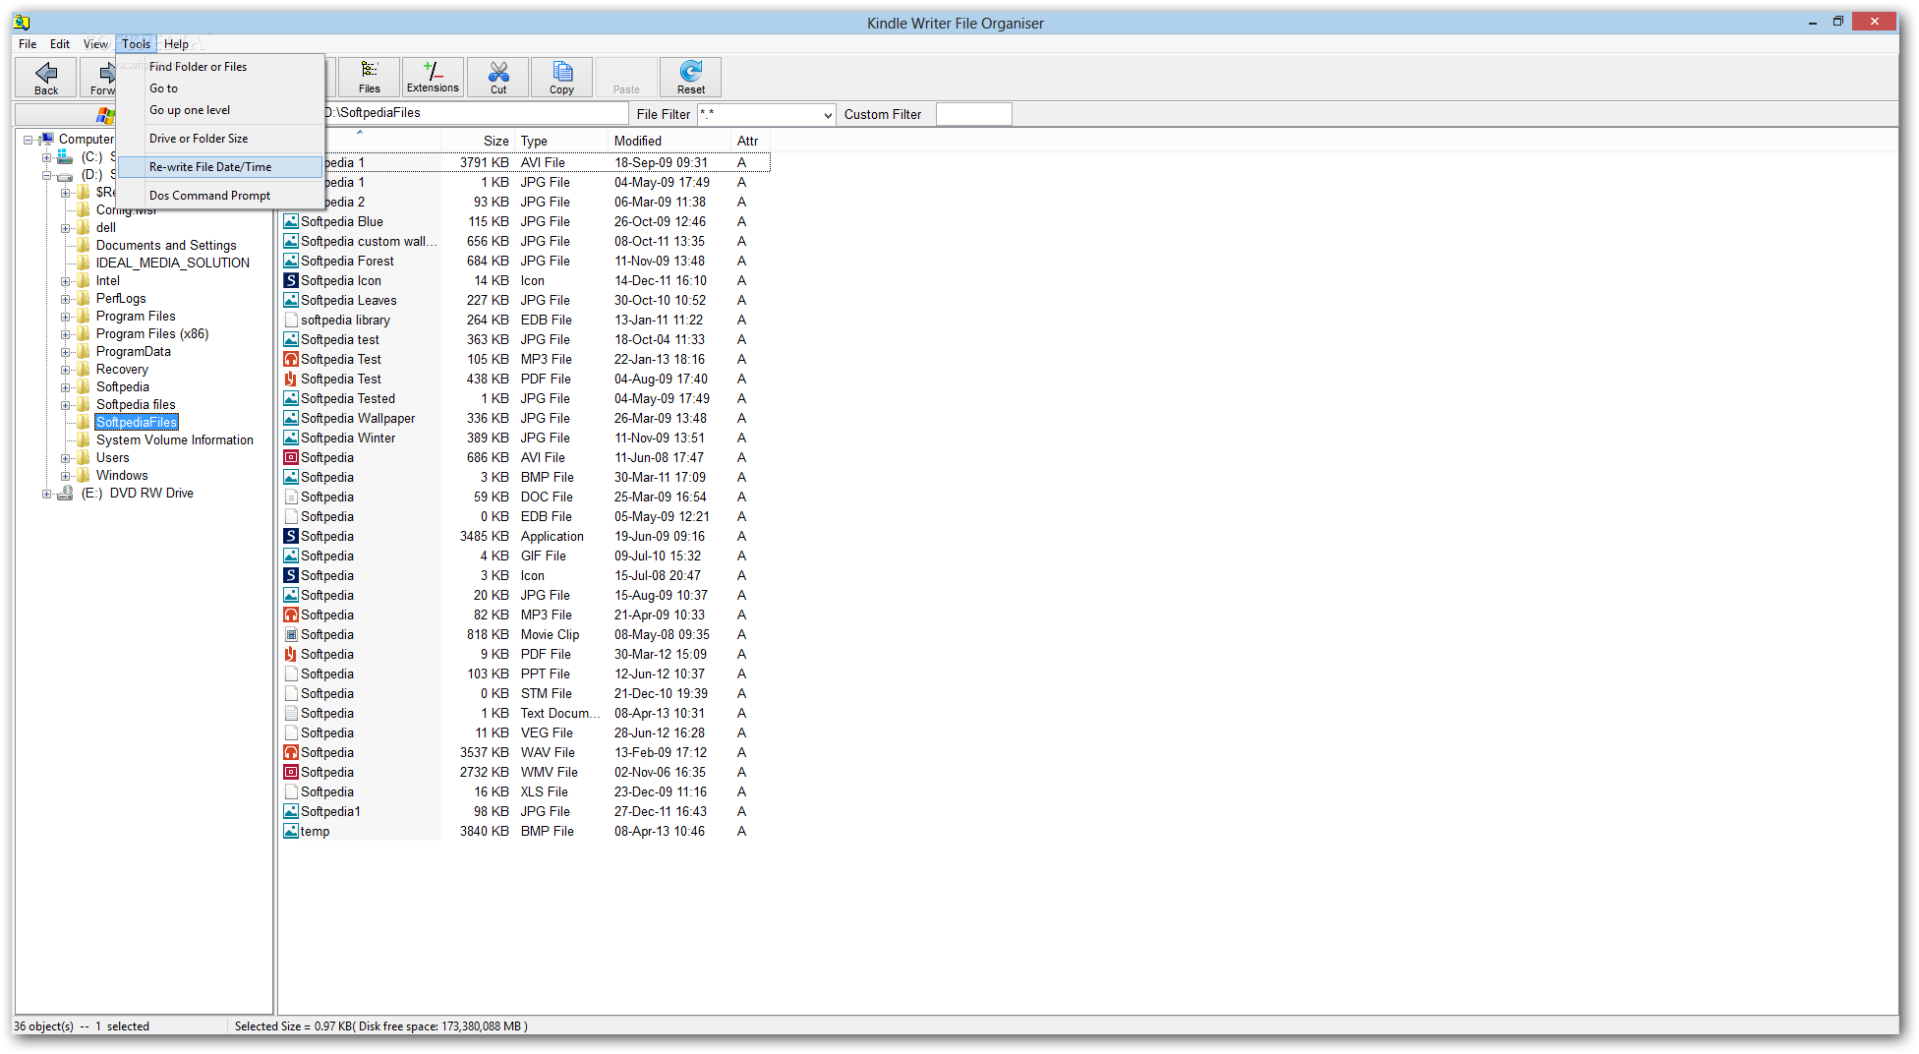Image resolution: width=1919 pixels, height=1054 pixels.
Task: Click the temp BMP file icon
Action: [x=291, y=832]
